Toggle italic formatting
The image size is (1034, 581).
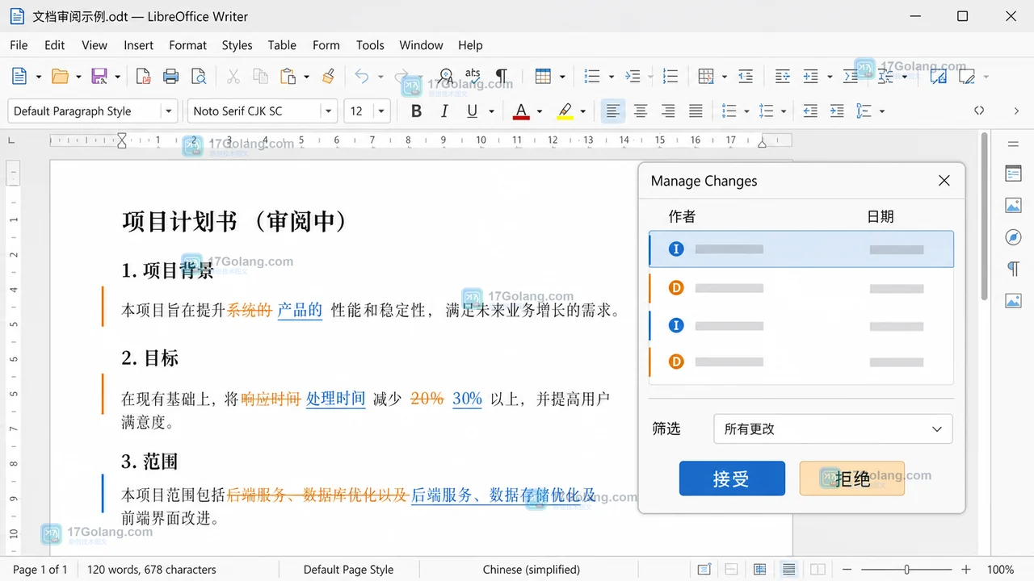[x=443, y=111]
